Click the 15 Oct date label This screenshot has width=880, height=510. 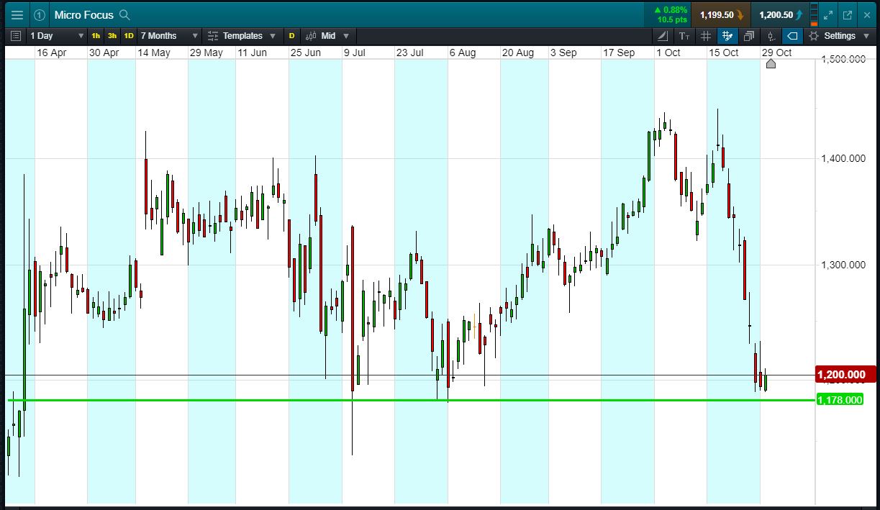[723, 53]
